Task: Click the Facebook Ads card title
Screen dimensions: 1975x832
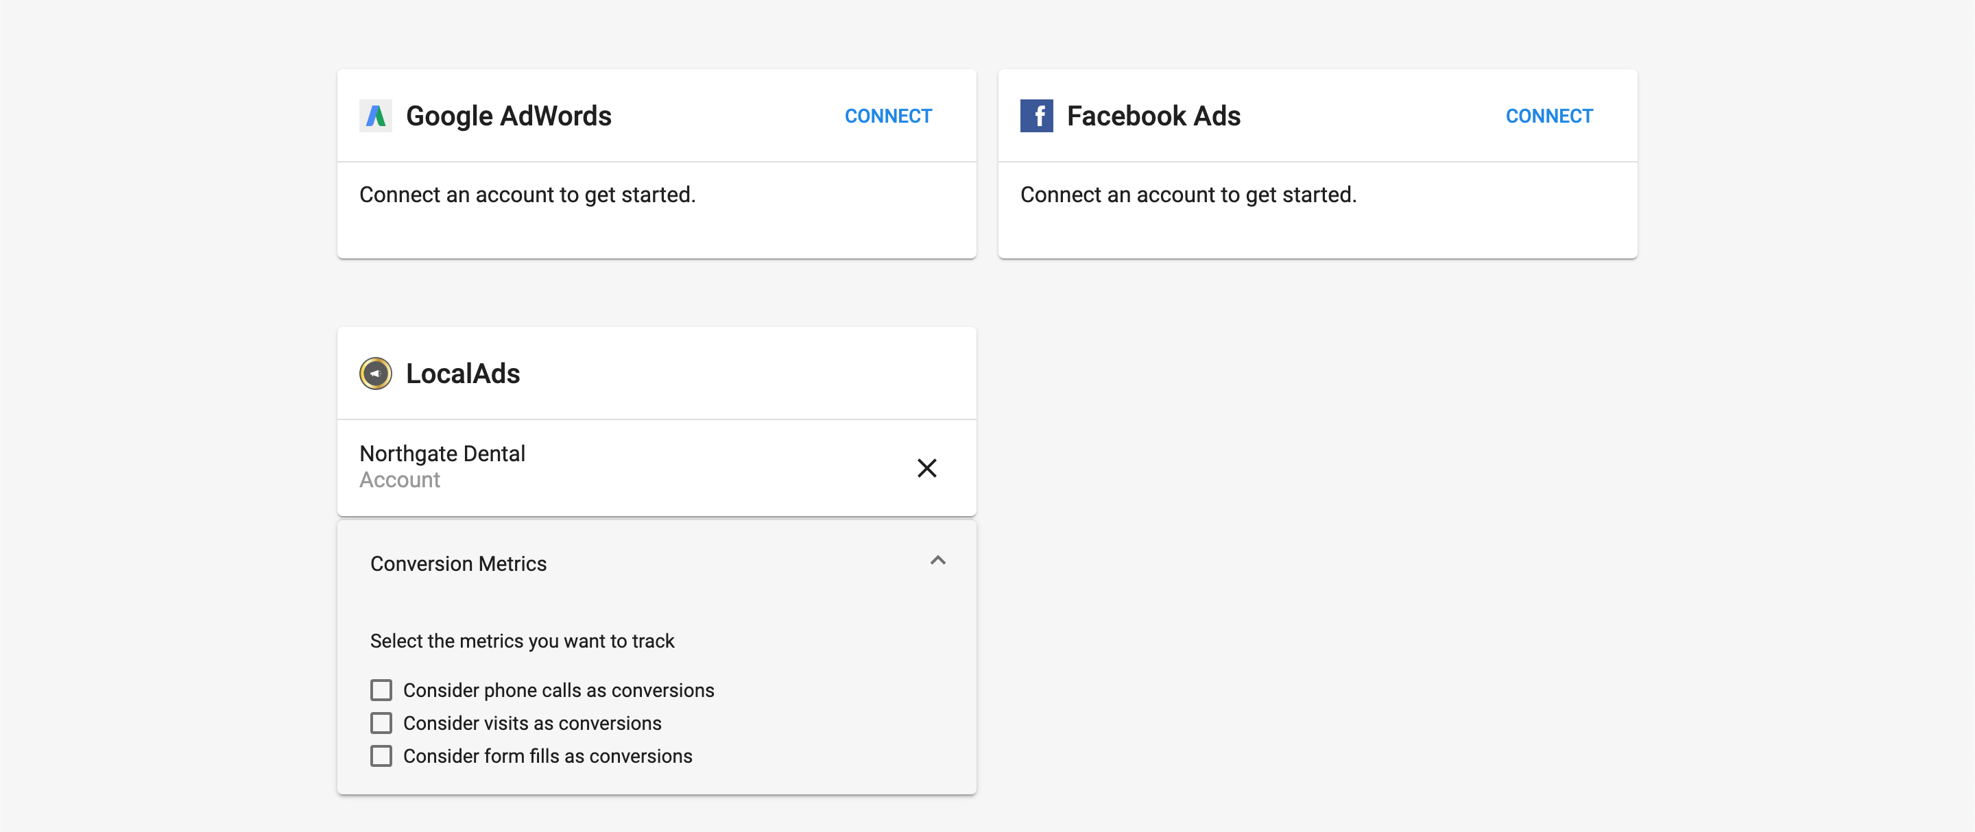Action: tap(1153, 116)
